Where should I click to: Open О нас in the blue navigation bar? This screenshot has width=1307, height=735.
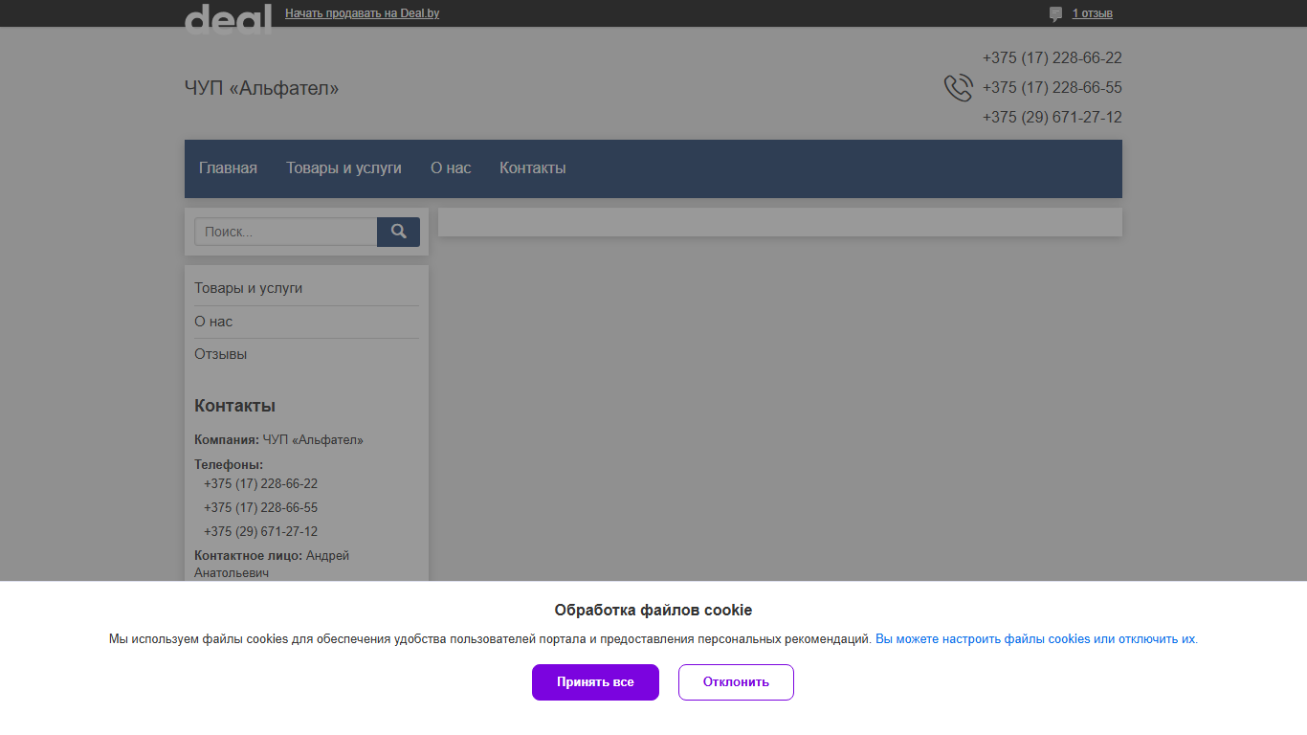(451, 168)
